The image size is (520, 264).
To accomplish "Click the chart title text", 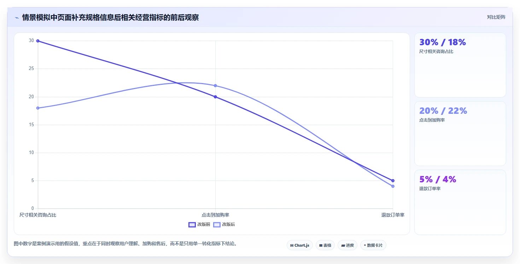I will [110, 18].
